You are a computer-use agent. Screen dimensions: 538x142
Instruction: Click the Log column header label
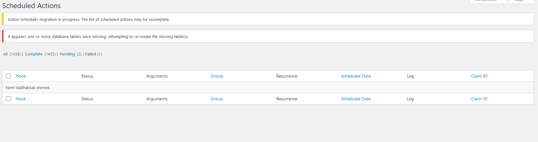point(410,76)
